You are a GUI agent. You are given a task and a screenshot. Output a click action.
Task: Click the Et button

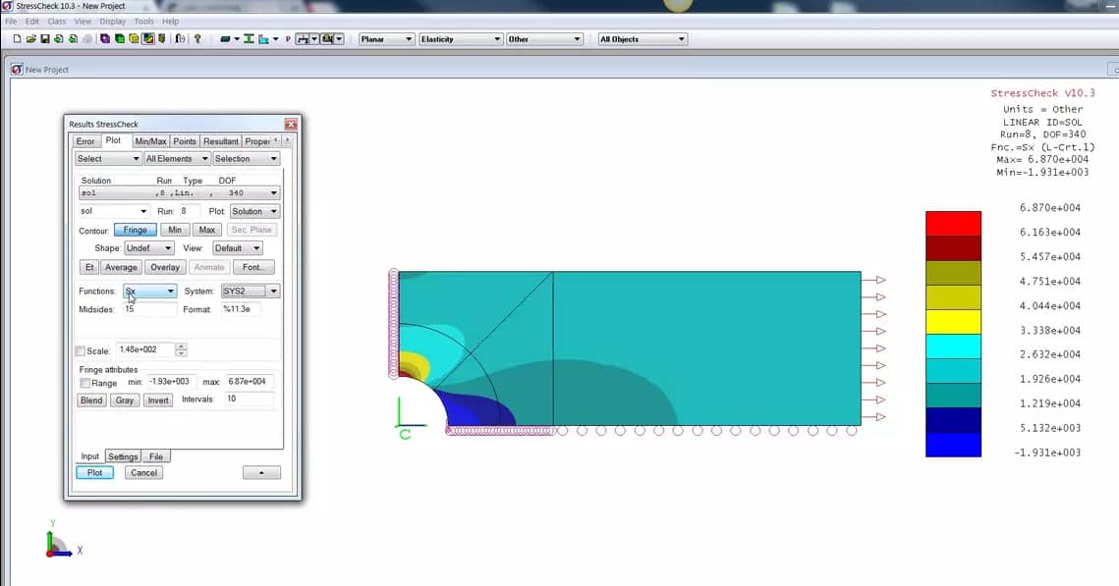point(89,267)
